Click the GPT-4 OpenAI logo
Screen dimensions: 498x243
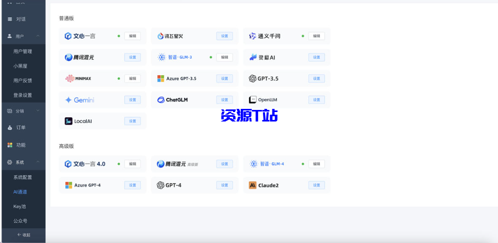point(161,185)
